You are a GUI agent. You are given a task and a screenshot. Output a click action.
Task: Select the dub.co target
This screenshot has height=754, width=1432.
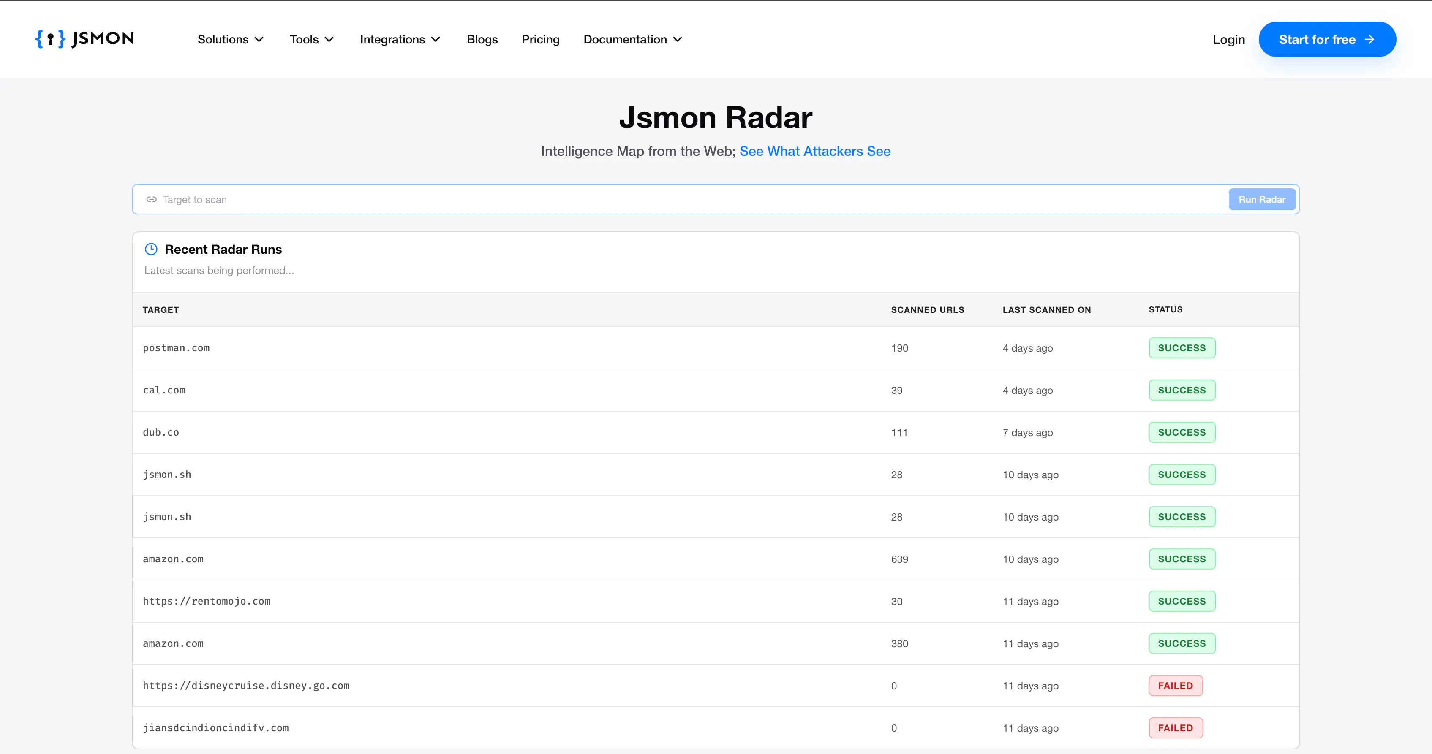point(161,432)
